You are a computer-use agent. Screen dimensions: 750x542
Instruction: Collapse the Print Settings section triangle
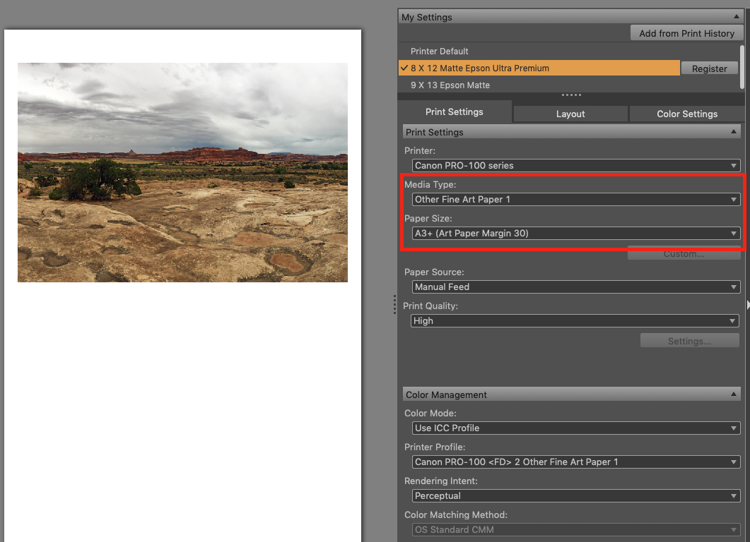tap(734, 132)
